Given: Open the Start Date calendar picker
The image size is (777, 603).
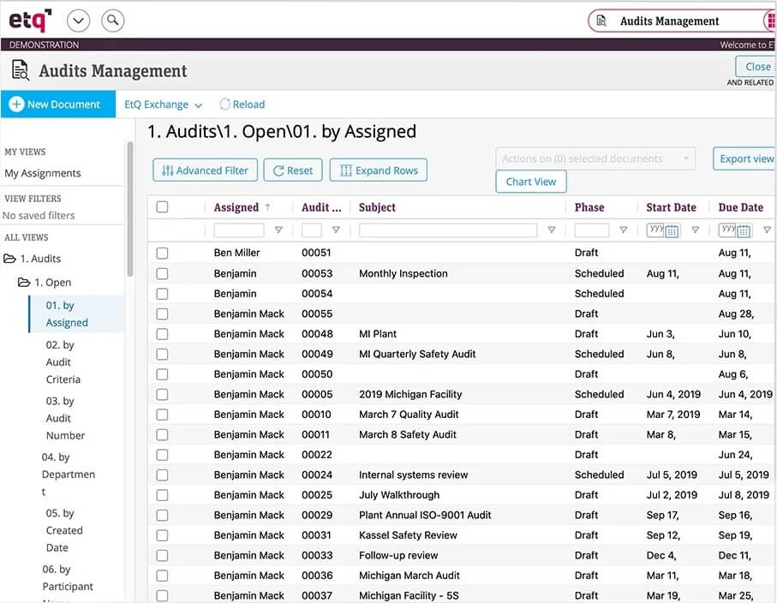Looking at the screenshot, I should click(672, 231).
